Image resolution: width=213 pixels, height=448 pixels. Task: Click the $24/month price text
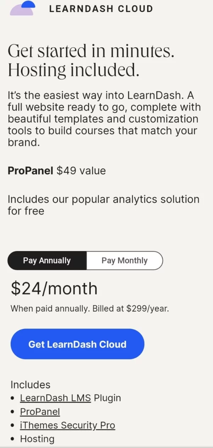(x=54, y=288)
